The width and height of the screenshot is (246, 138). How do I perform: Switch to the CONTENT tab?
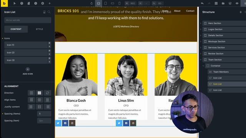tap(16, 29)
